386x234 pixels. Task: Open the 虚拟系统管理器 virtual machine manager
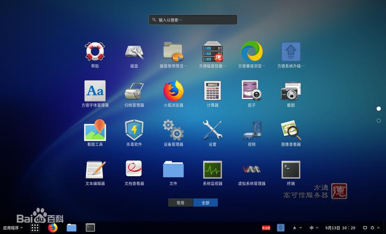point(251,169)
